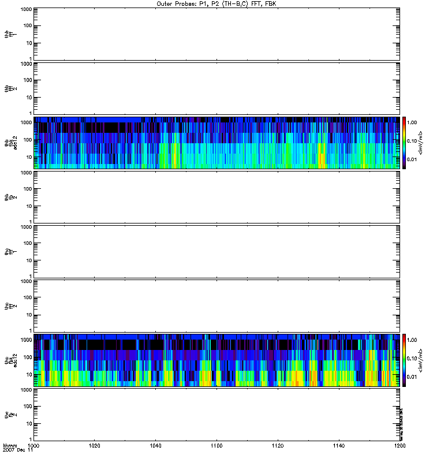This screenshot has width=433, height=462.
Task: Click the empty panel below the thb spectrogram
Action: (x=216, y=197)
